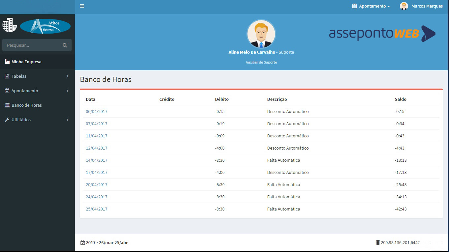Open the 06/04/2017 date link
The image size is (449, 252).
click(x=96, y=111)
